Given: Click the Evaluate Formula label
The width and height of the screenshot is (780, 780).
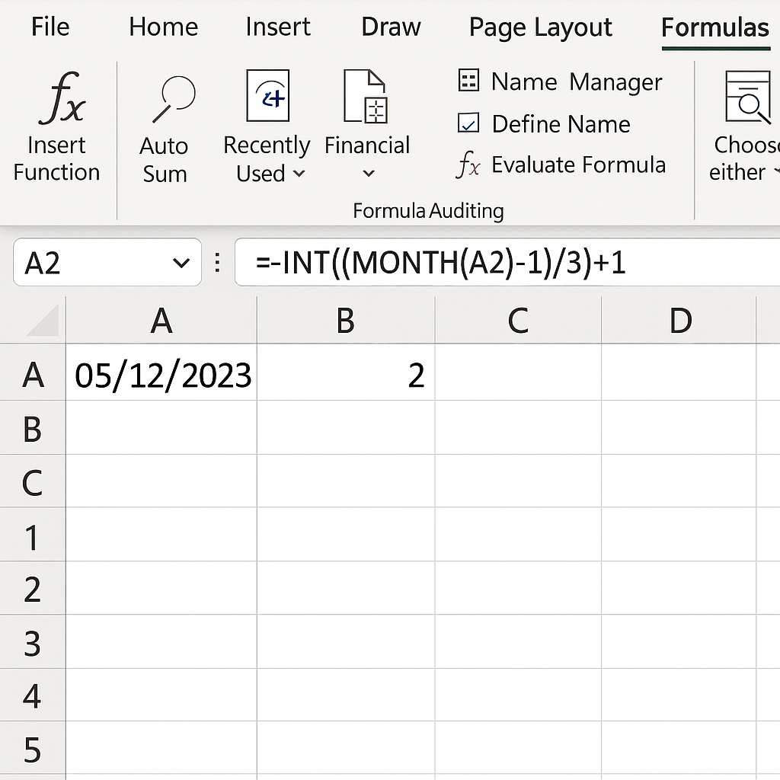Looking at the screenshot, I should click(578, 165).
